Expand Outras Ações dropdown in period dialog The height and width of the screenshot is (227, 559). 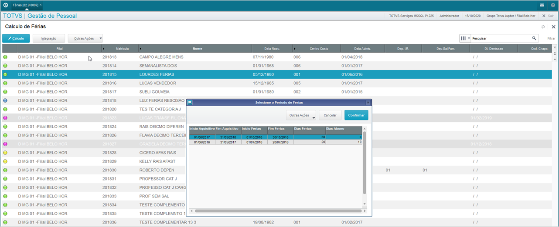click(301, 115)
